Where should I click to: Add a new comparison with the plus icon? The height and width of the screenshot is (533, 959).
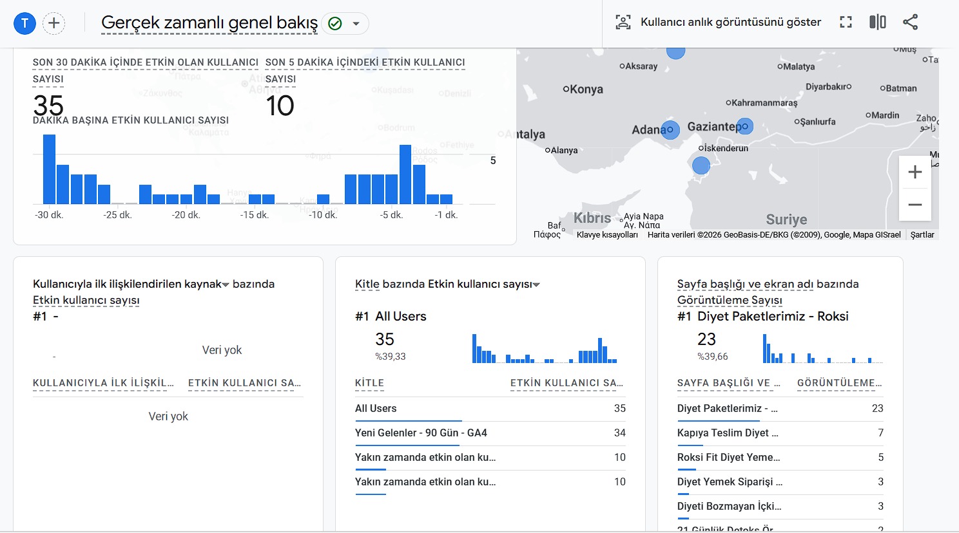coord(54,24)
